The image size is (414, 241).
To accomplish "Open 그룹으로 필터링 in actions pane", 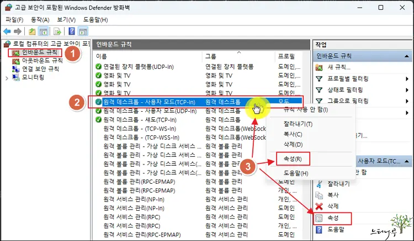I will pyautogui.click(x=348, y=101).
